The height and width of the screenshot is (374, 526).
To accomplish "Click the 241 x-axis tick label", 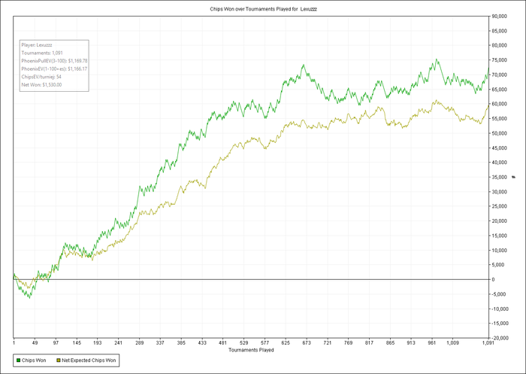I will pyautogui.click(x=119, y=343).
